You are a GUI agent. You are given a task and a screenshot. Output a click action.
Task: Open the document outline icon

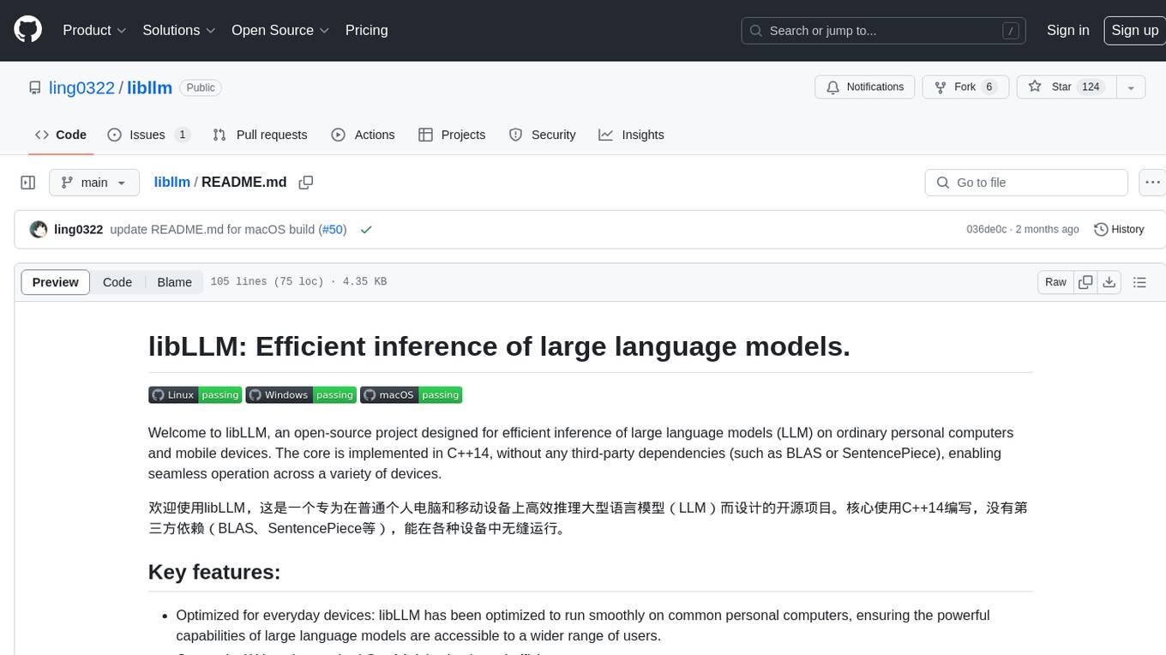pos(1139,282)
